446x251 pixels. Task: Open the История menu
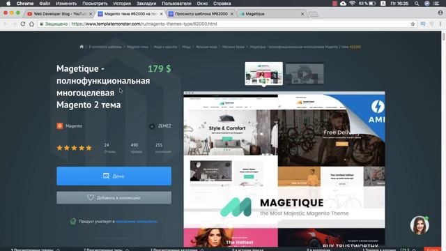pos(122,3)
